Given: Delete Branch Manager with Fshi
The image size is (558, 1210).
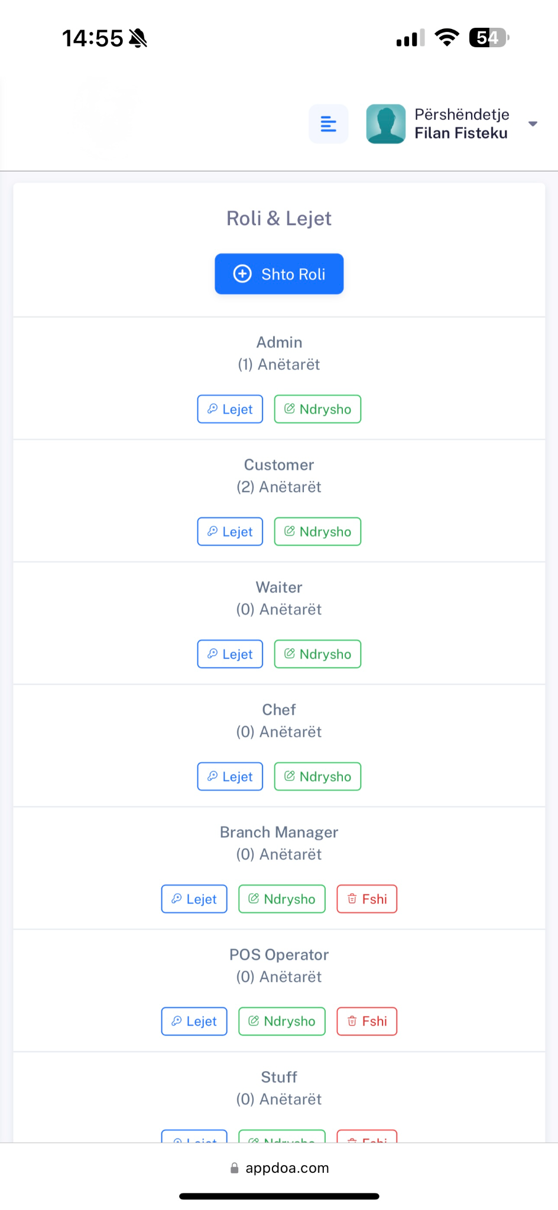Looking at the screenshot, I should (x=367, y=899).
